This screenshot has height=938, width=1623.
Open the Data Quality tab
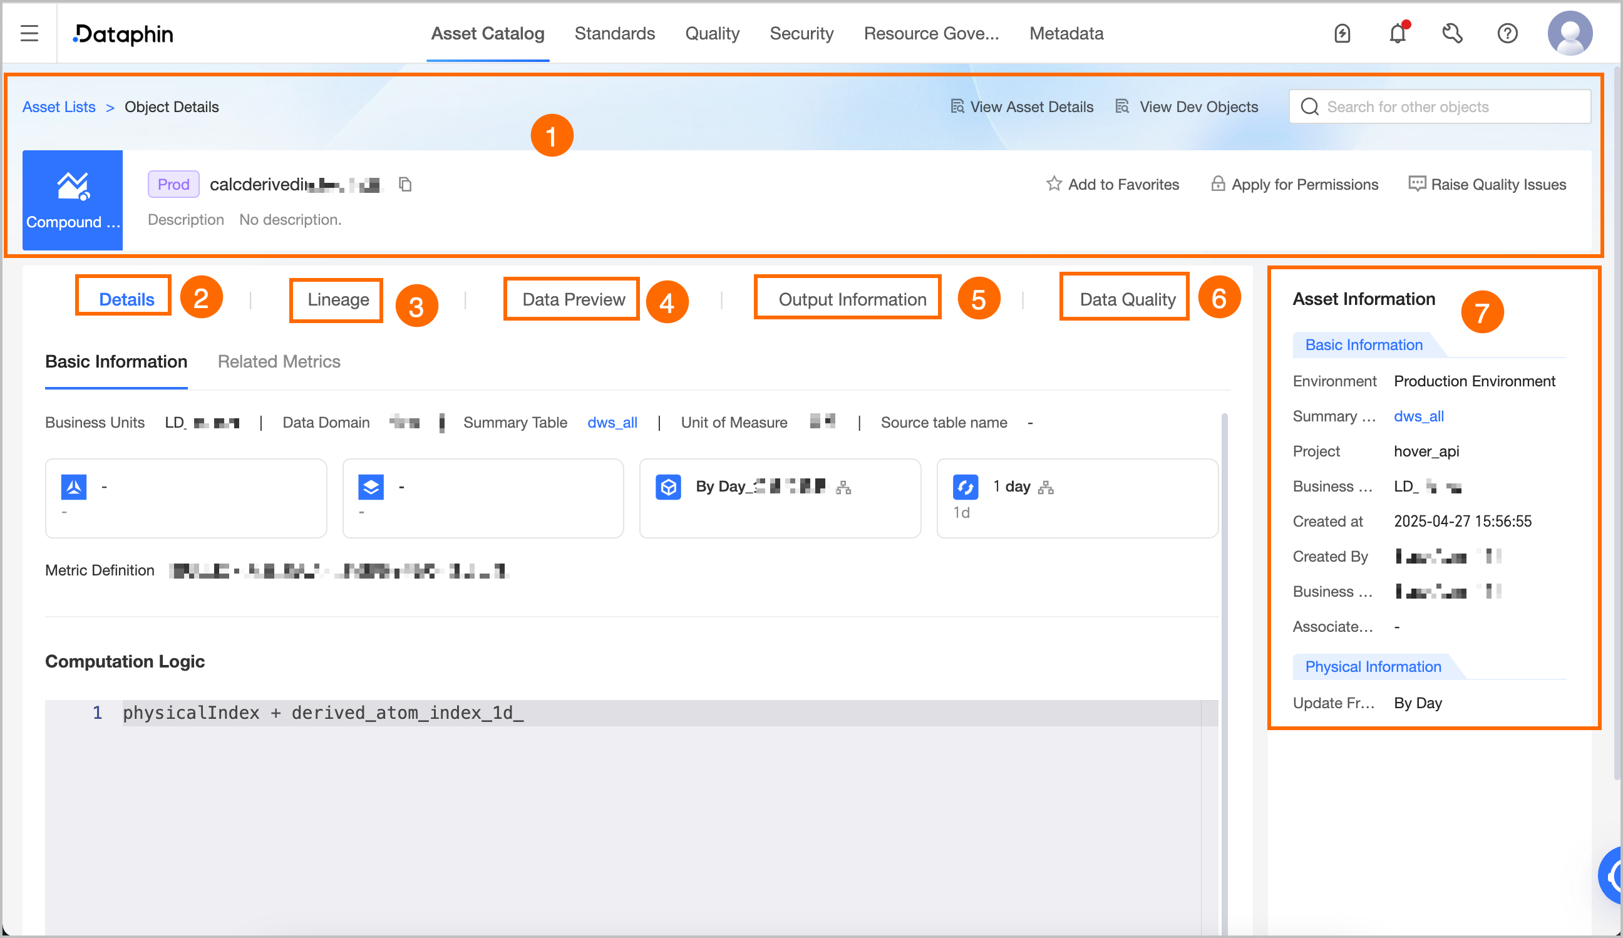point(1127,299)
